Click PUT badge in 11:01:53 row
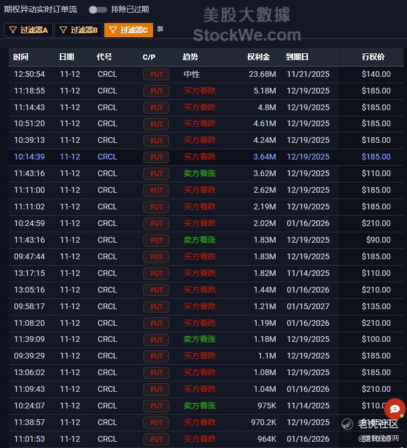 [156, 439]
